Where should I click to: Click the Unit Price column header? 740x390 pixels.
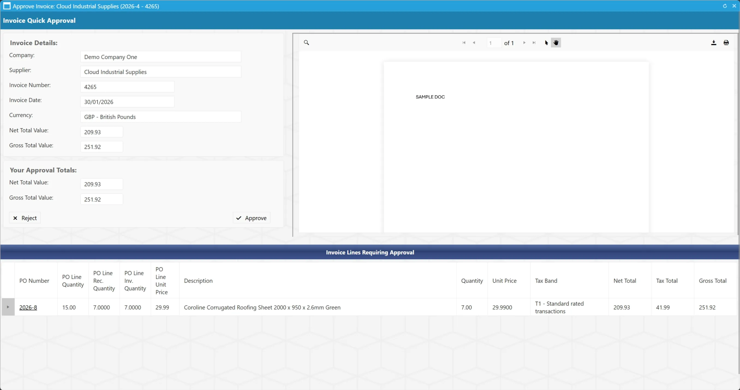pos(509,281)
